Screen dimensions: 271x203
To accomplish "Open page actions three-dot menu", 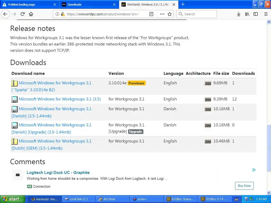I will (162, 14).
